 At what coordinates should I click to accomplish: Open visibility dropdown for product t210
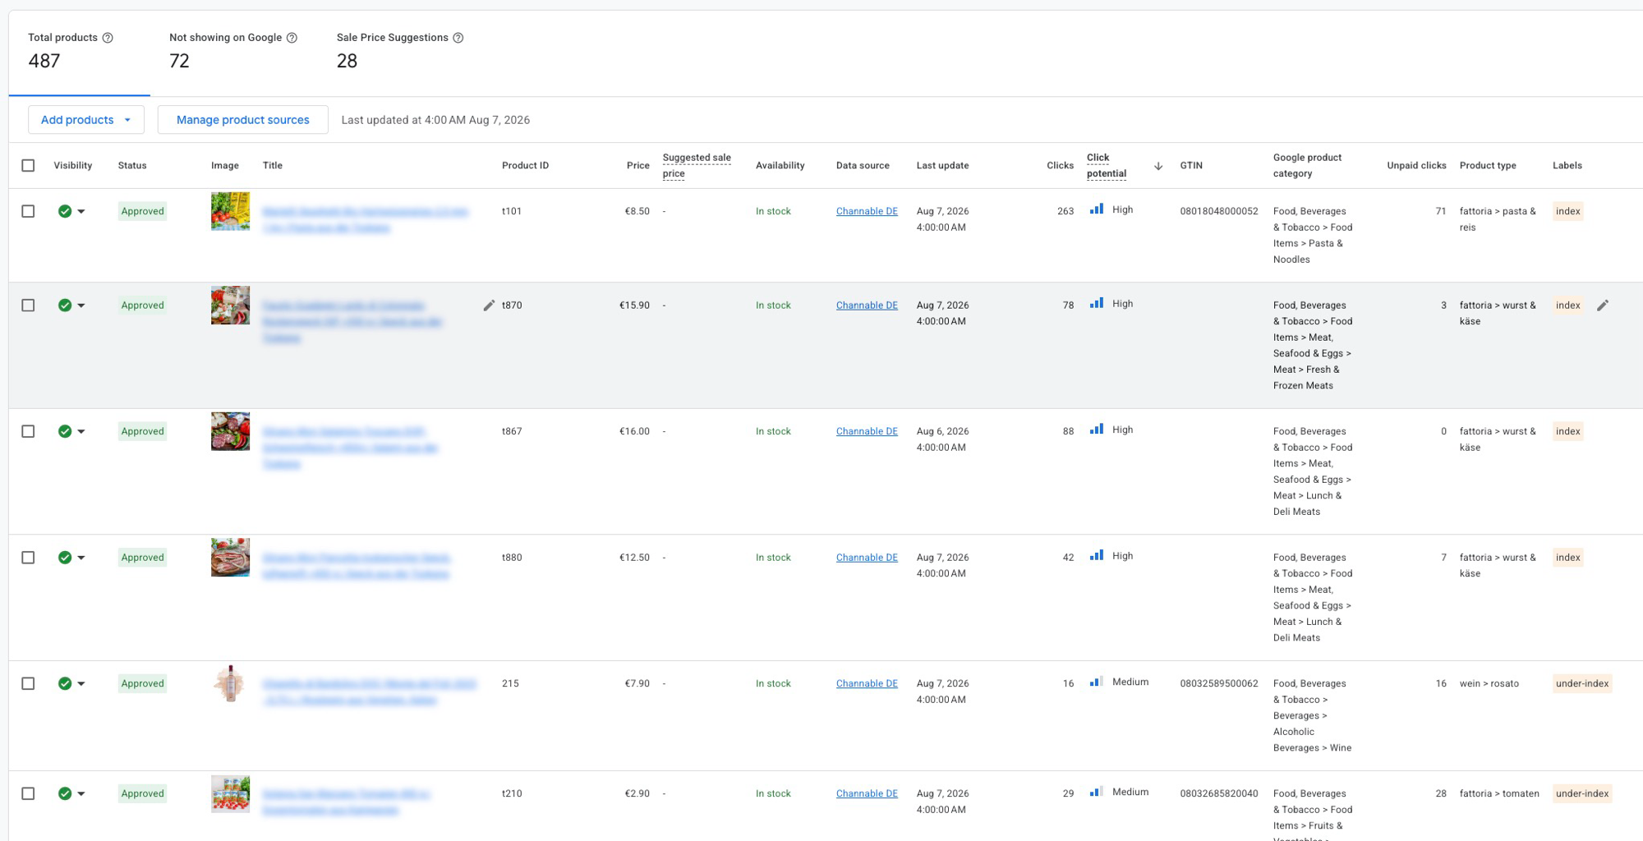[x=81, y=794]
